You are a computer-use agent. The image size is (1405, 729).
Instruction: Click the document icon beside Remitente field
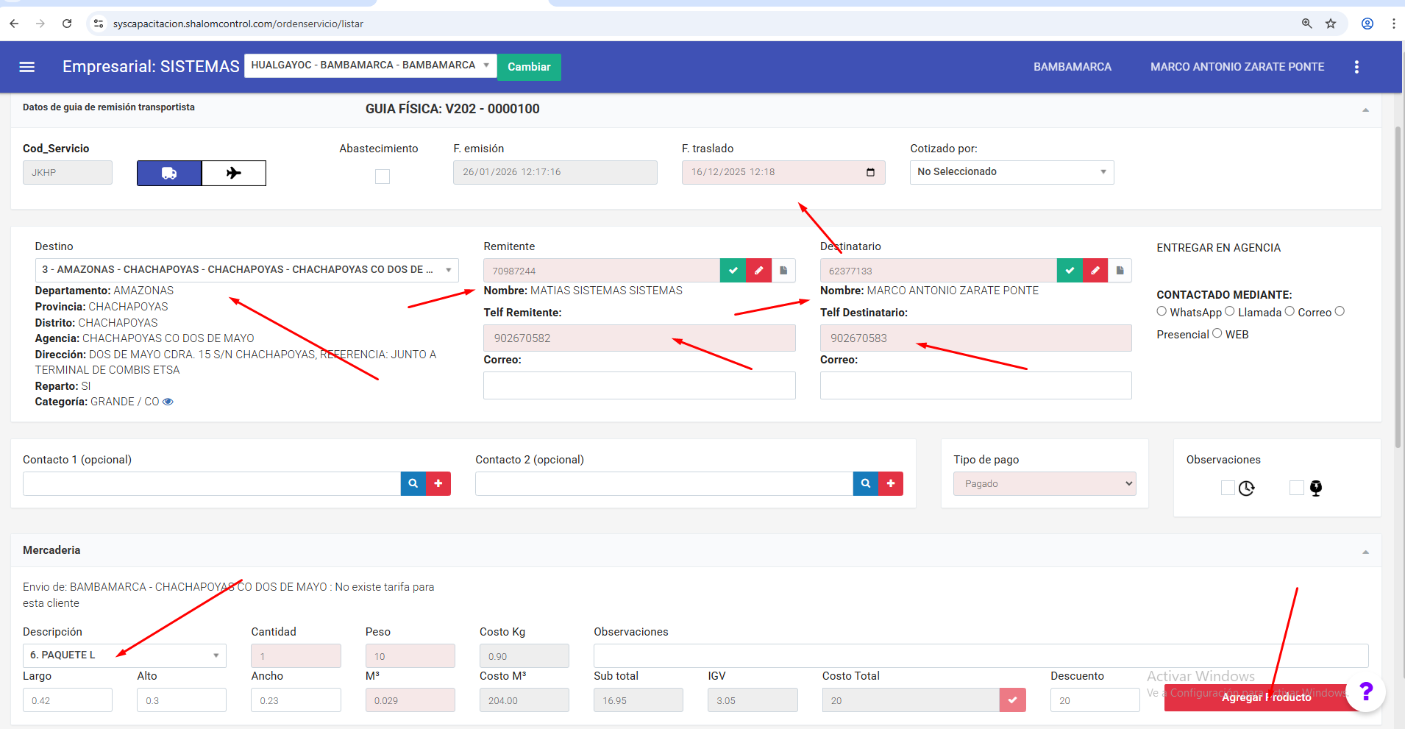click(x=783, y=271)
